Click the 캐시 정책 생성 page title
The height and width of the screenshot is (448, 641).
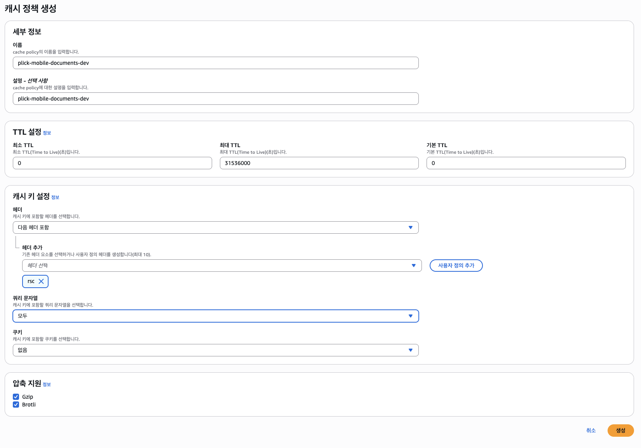coord(31,9)
